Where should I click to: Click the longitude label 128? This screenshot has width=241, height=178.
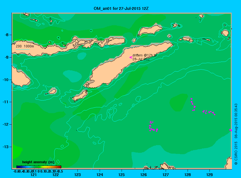[x=188, y=175]
